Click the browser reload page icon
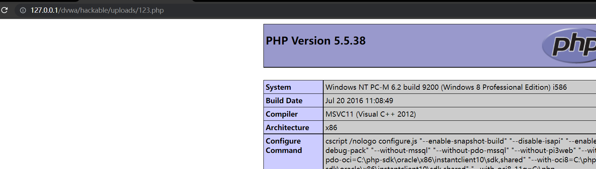This screenshot has height=169, width=596. (4, 10)
